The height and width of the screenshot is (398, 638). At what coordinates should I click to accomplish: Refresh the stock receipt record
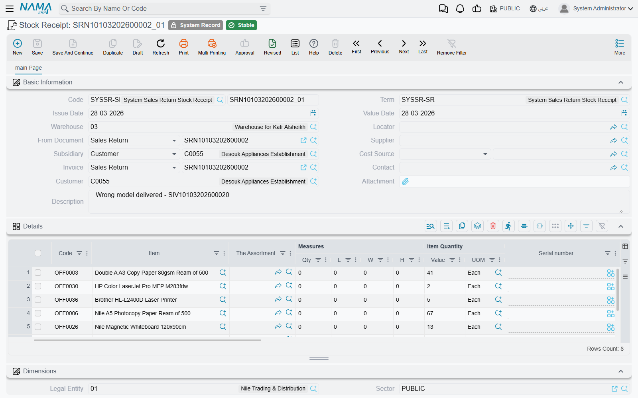click(x=161, y=47)
